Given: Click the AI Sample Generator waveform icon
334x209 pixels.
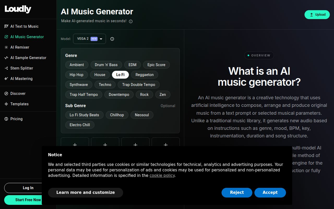Looking at the screenshot, I should [x=6, y=58].
